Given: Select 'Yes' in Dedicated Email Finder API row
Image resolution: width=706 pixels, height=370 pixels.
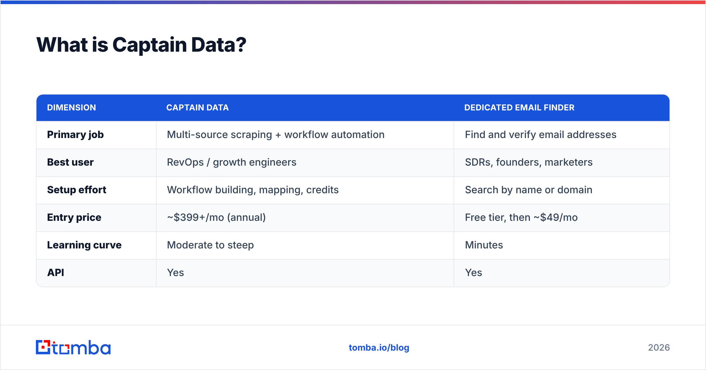Looking at the screenshot, I should tap(473, 273).
